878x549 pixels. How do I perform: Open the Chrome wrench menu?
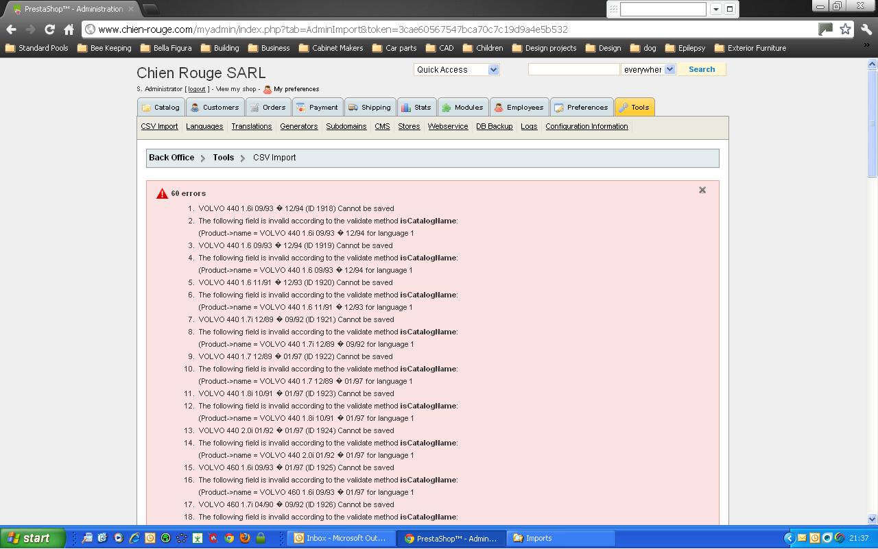(x=866, y=29)
